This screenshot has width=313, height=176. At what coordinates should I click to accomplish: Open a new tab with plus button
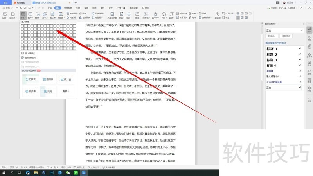(76, 3)
